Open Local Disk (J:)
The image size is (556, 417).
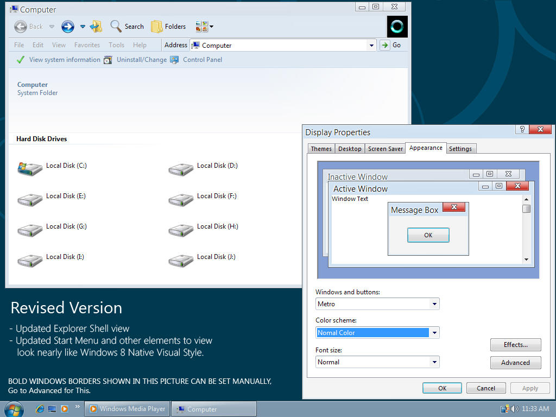[217, 256]
